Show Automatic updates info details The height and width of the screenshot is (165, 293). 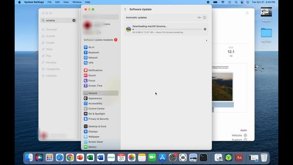click(205, 17)
